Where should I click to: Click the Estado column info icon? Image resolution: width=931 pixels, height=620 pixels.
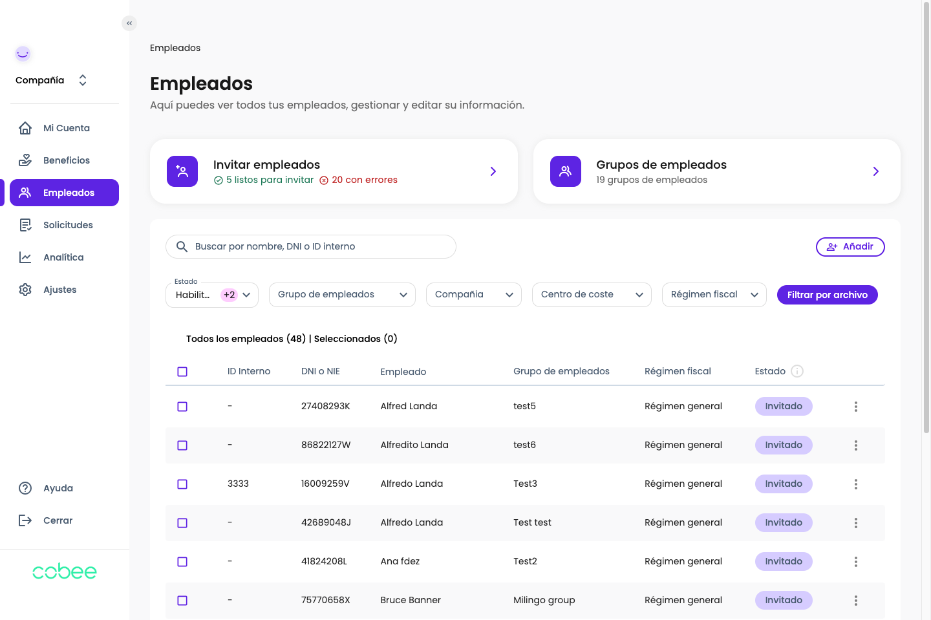[x=797, y=371]
